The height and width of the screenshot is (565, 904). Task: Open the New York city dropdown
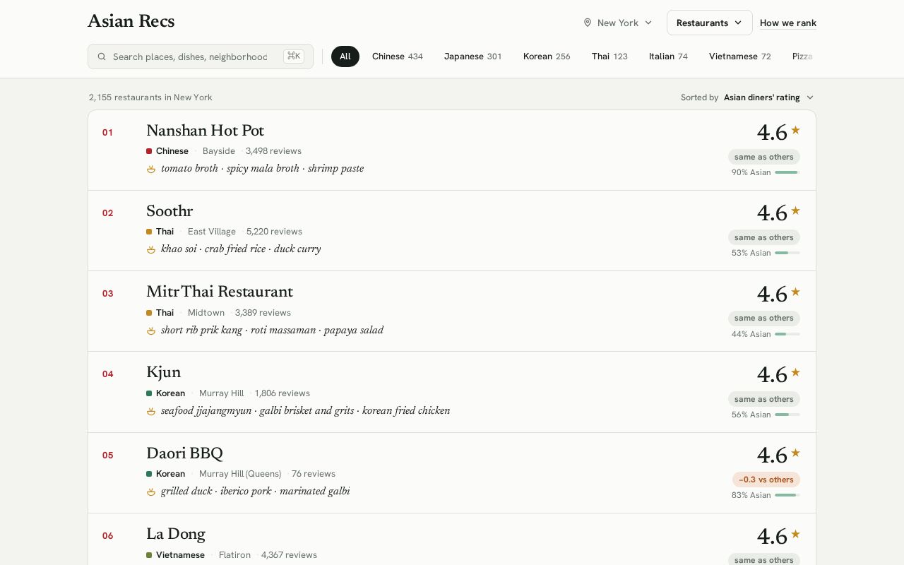click(x=618, y=23)
